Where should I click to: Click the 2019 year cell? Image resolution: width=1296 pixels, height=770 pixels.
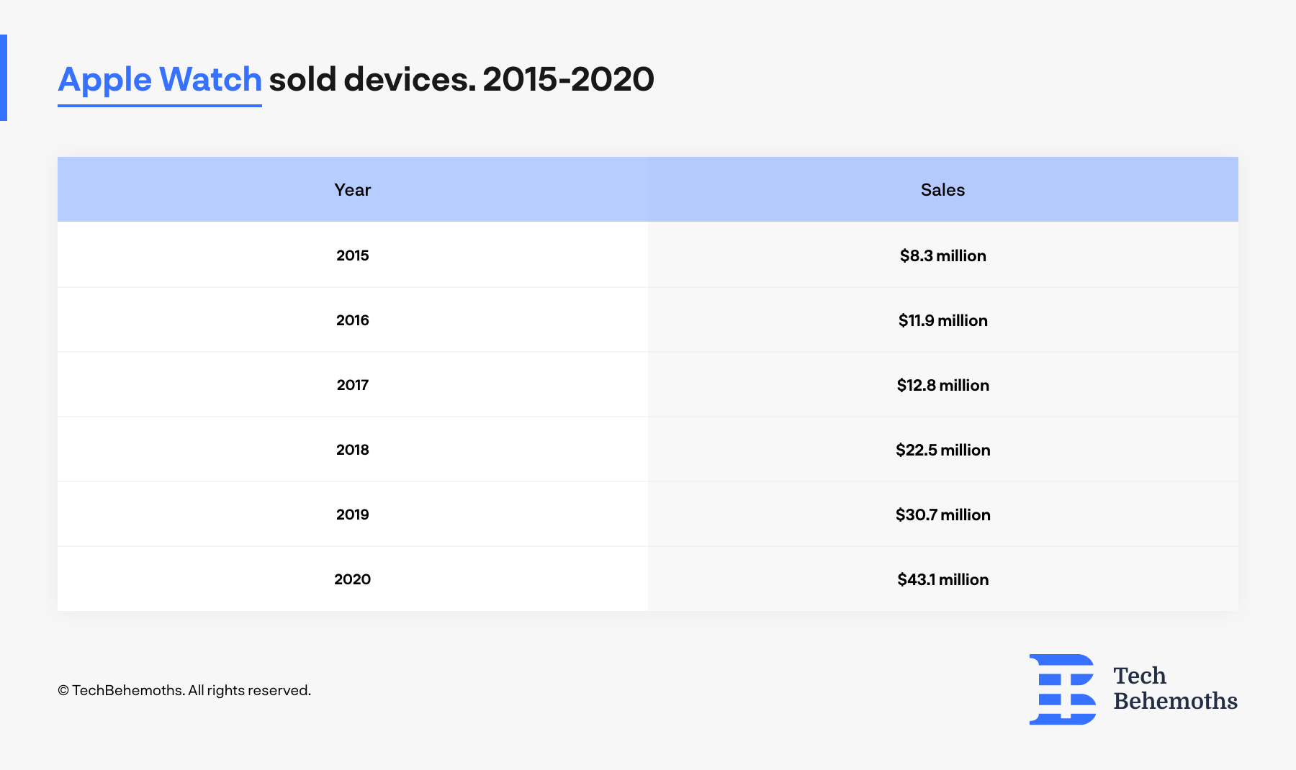click(353, 515)
